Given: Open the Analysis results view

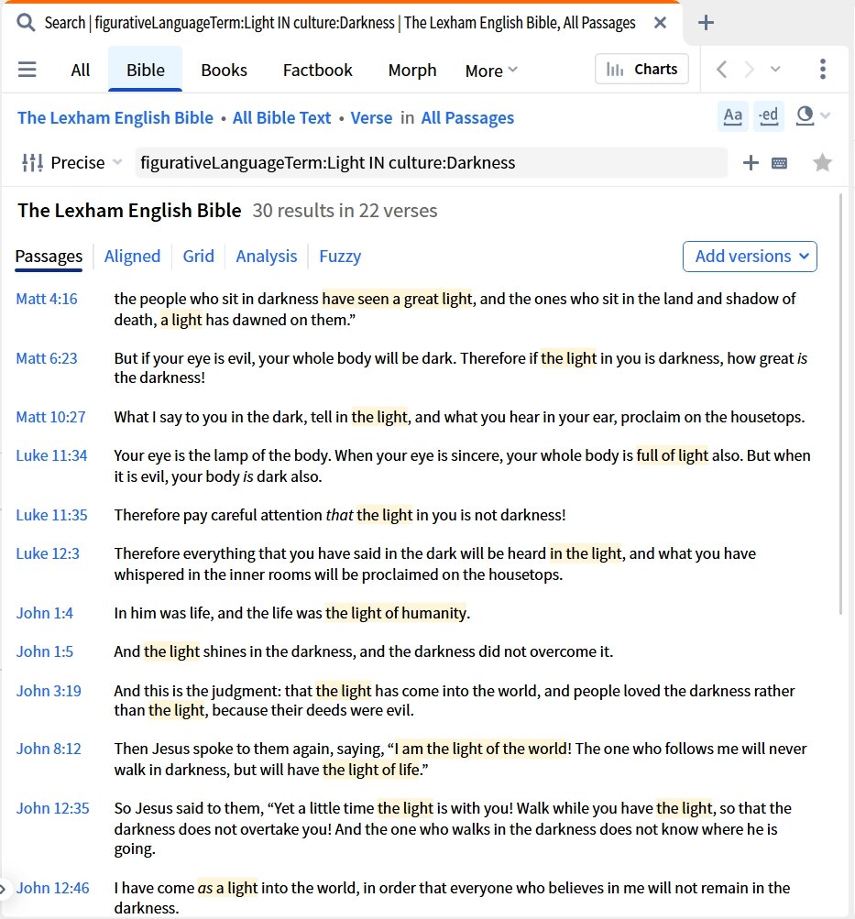Looking at the screenshot, I should [x=266, y=257].
